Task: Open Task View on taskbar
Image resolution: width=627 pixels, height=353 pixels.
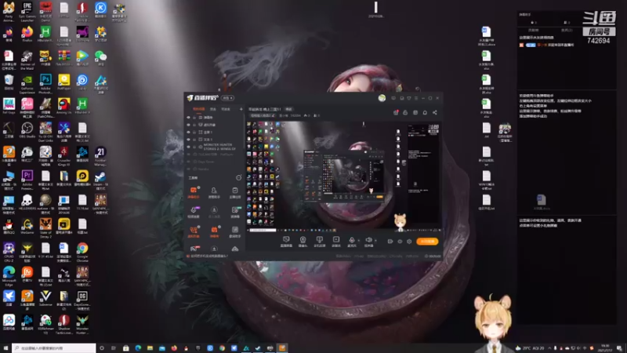Action: [x=114, y=348]
